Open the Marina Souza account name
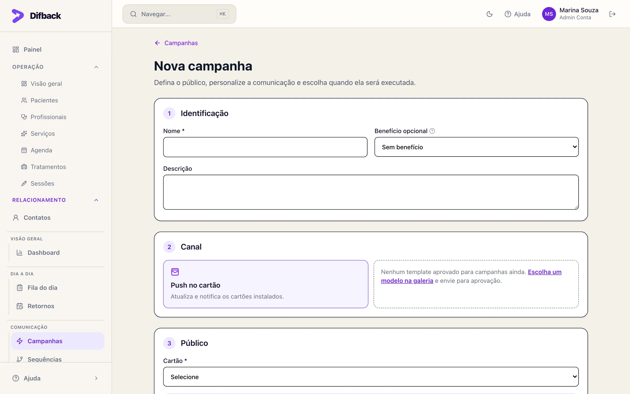The width and height of the screenshot is (630, 394). (579, 10)
